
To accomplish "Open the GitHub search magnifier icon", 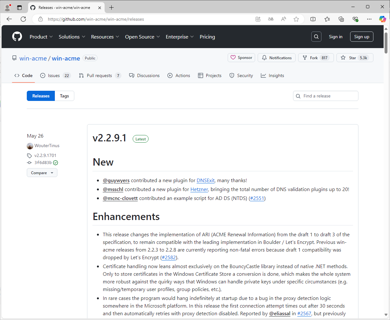I will (316, 37).
